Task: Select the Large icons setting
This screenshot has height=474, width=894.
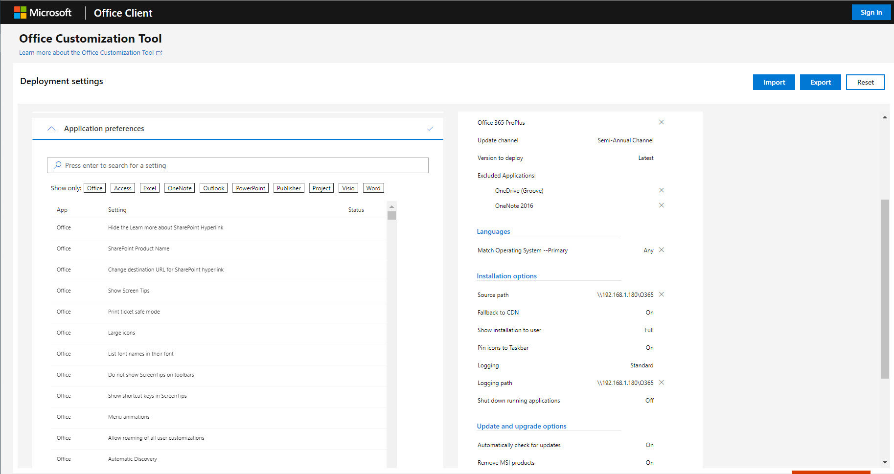Action: [218, 333]
